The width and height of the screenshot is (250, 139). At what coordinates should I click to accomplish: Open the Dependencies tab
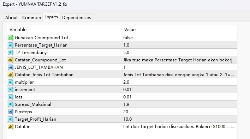[x=77, y=17]
